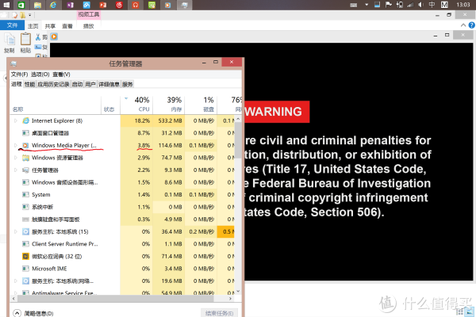Expand the Internet Explorer (8) process group
This screenshot has height=317, width=476.
[16, 120]
